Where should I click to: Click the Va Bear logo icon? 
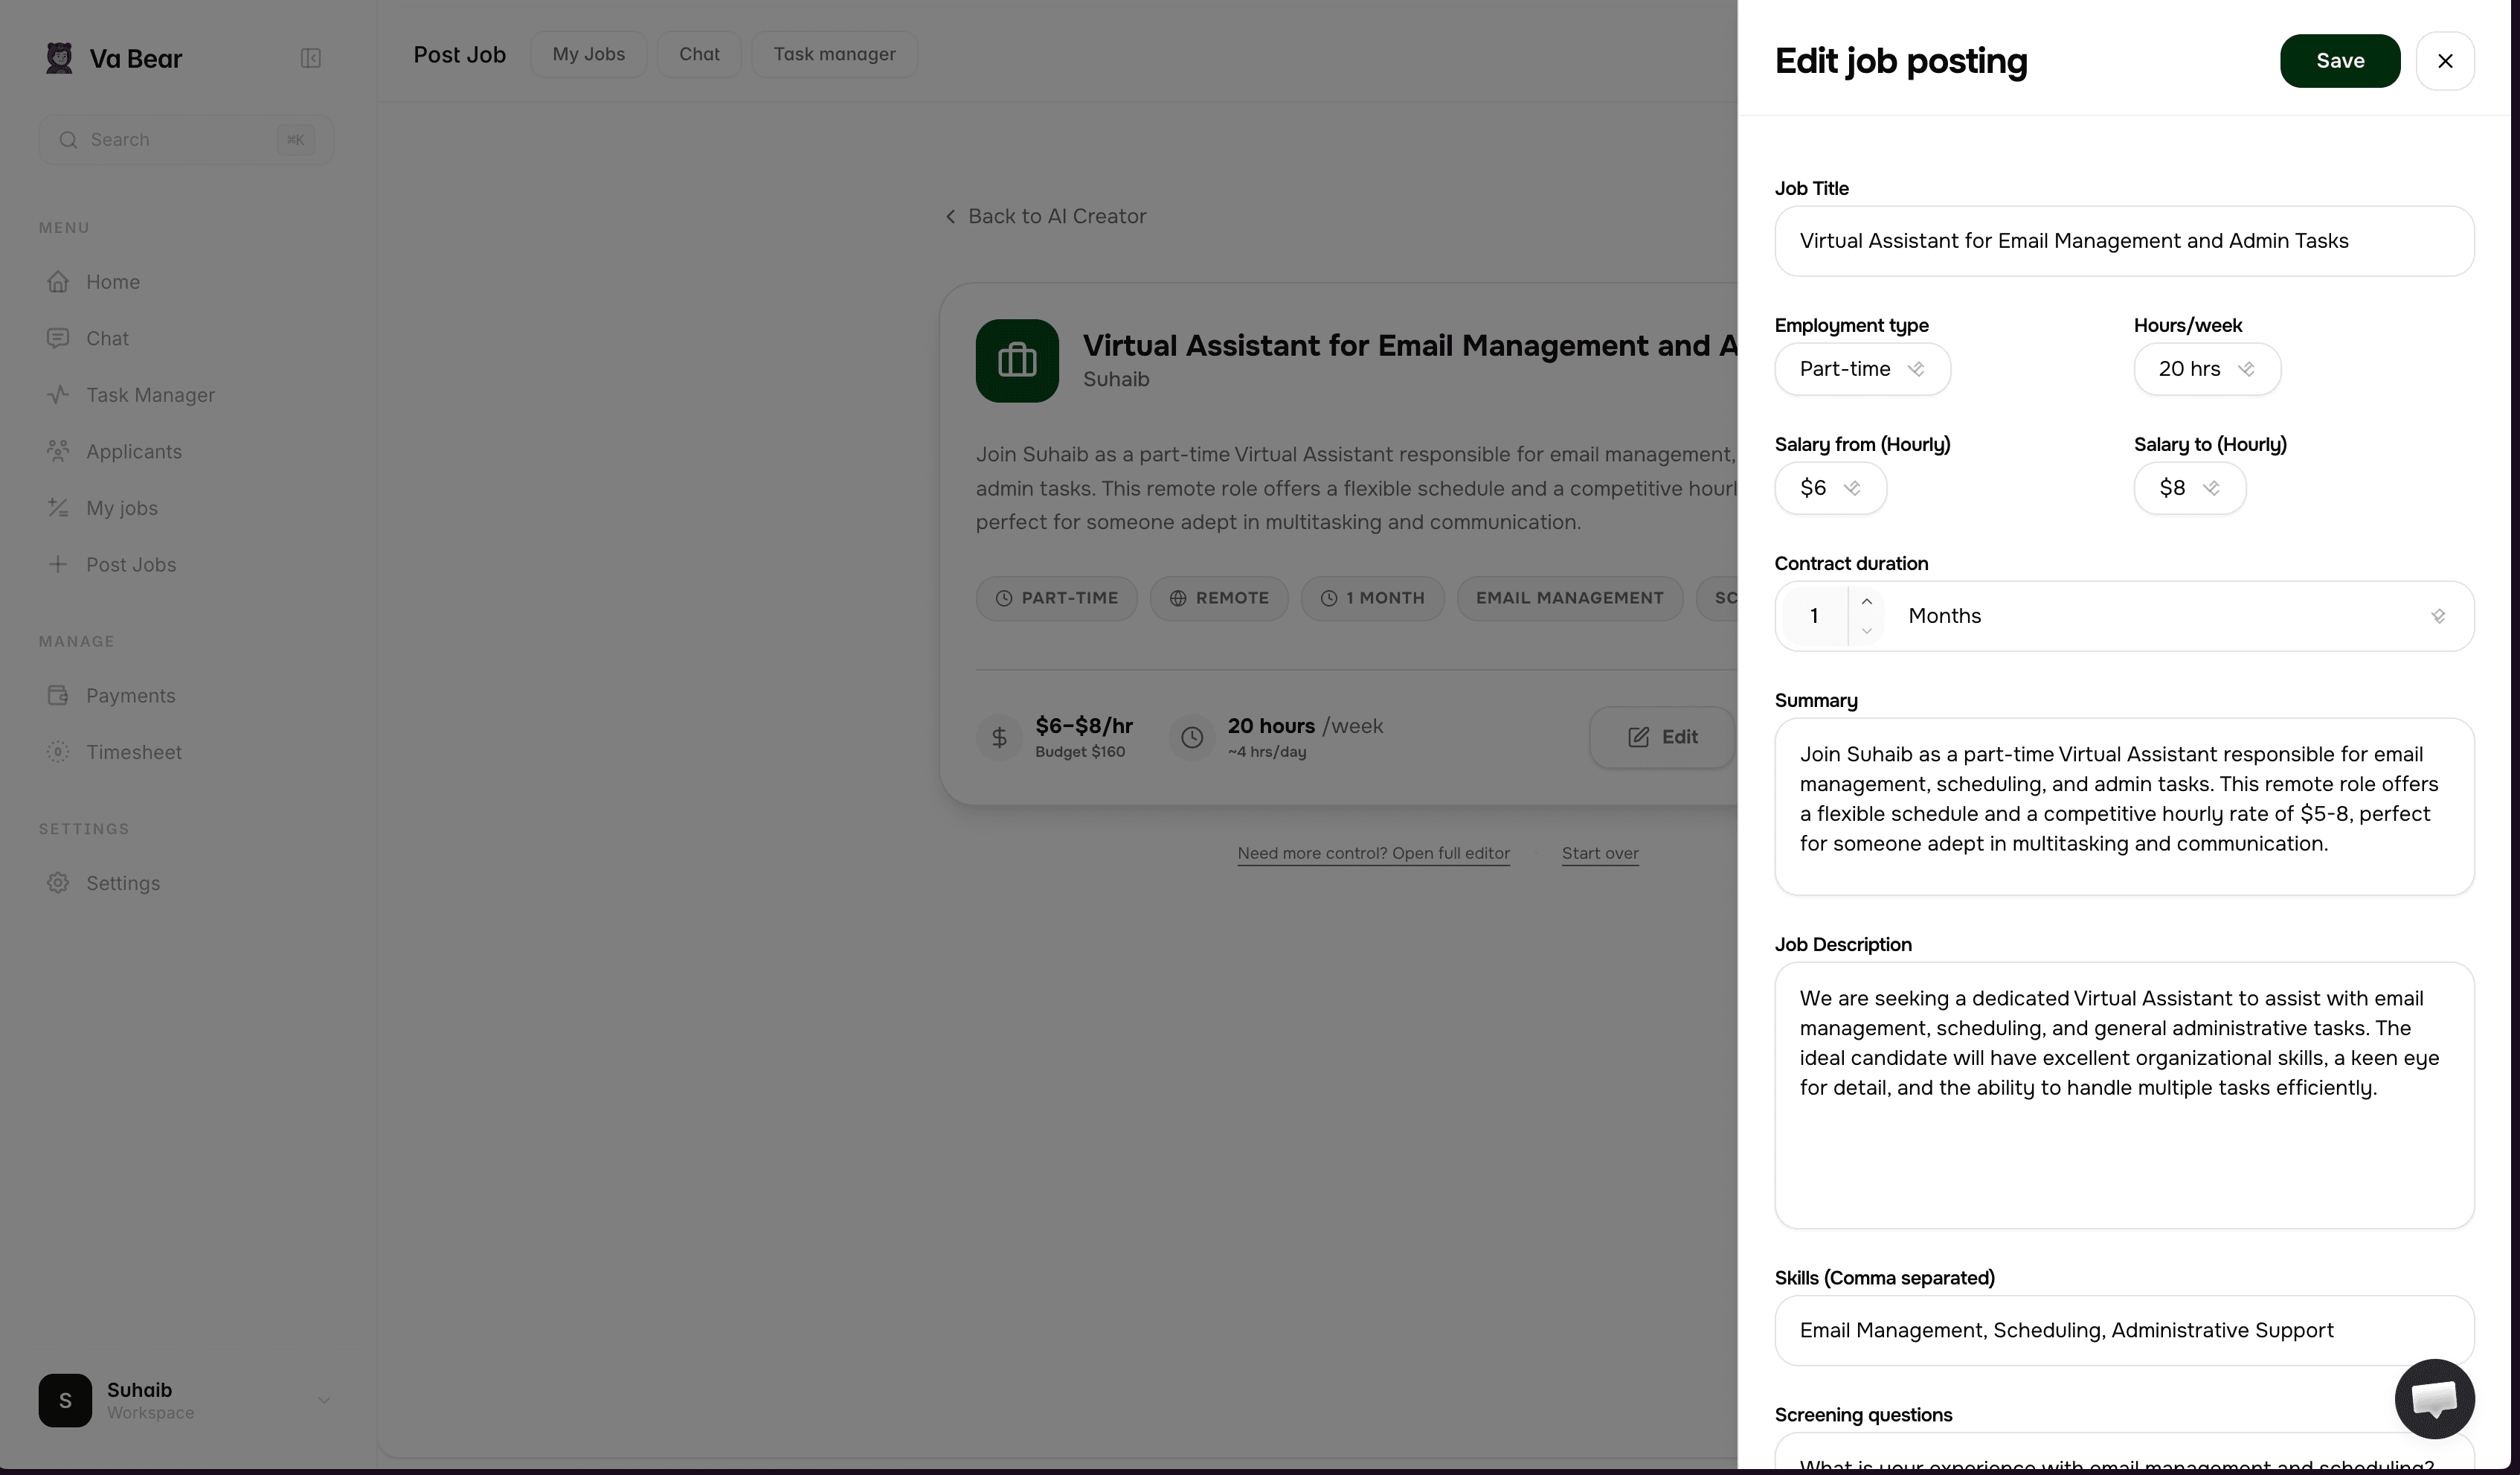pos(59,58)
